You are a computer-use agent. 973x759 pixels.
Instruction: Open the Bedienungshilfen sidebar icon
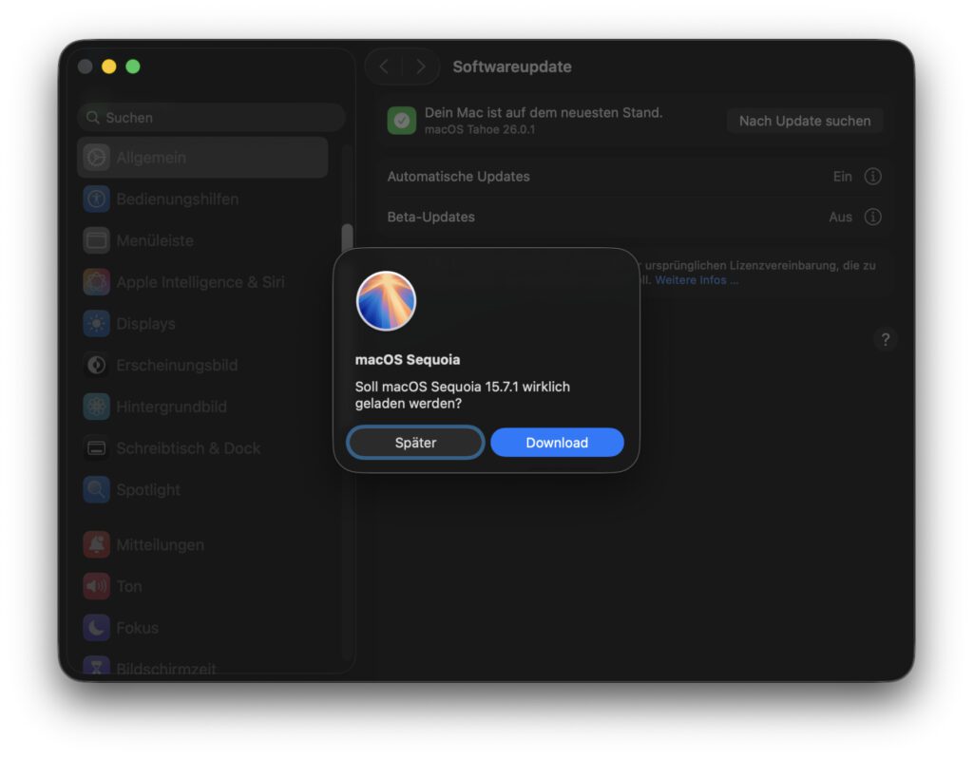point(96,199)
